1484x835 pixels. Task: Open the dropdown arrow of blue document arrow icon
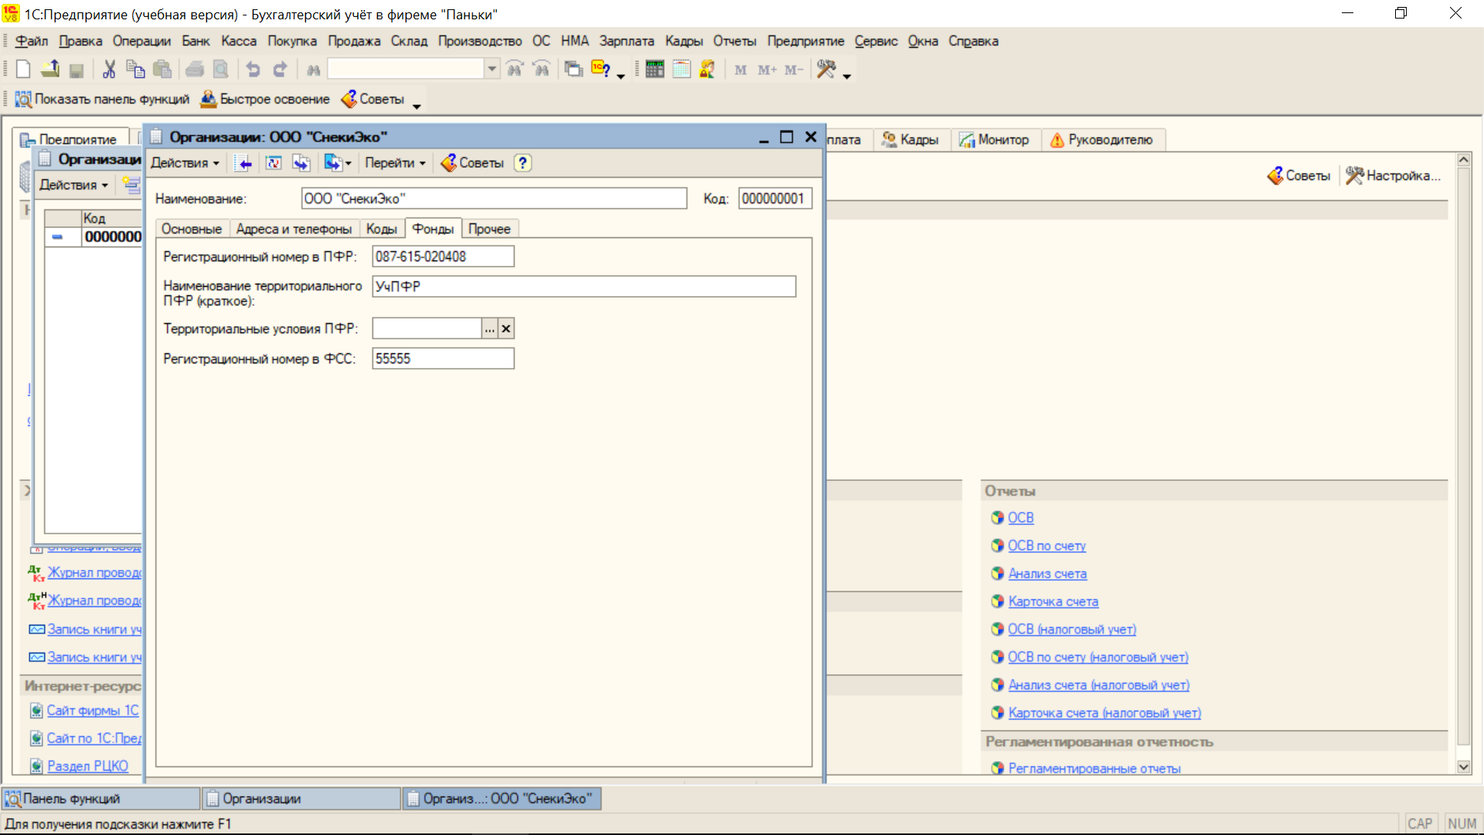point(349,163)
